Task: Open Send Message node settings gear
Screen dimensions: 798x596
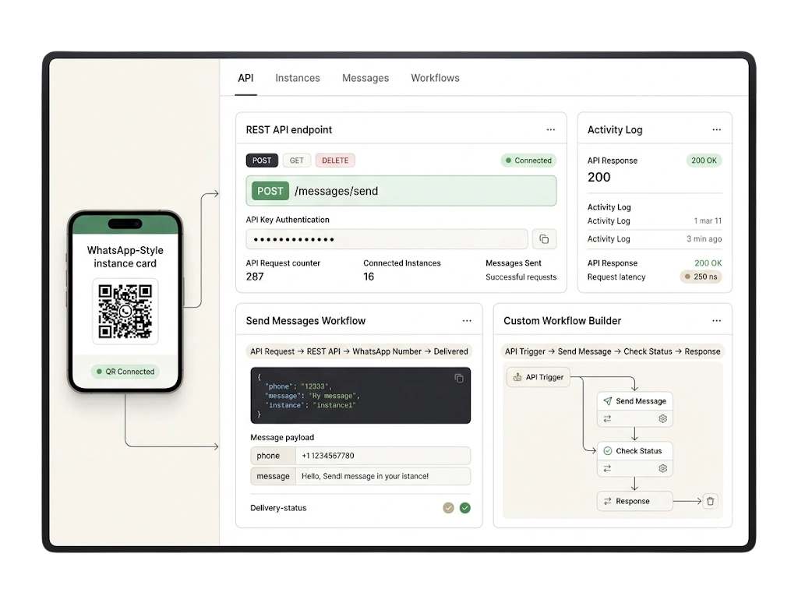Action: 662,418
